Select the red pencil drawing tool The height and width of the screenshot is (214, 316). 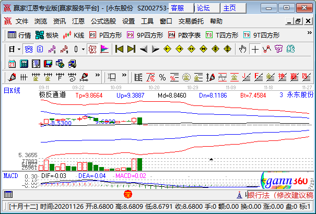12,77
